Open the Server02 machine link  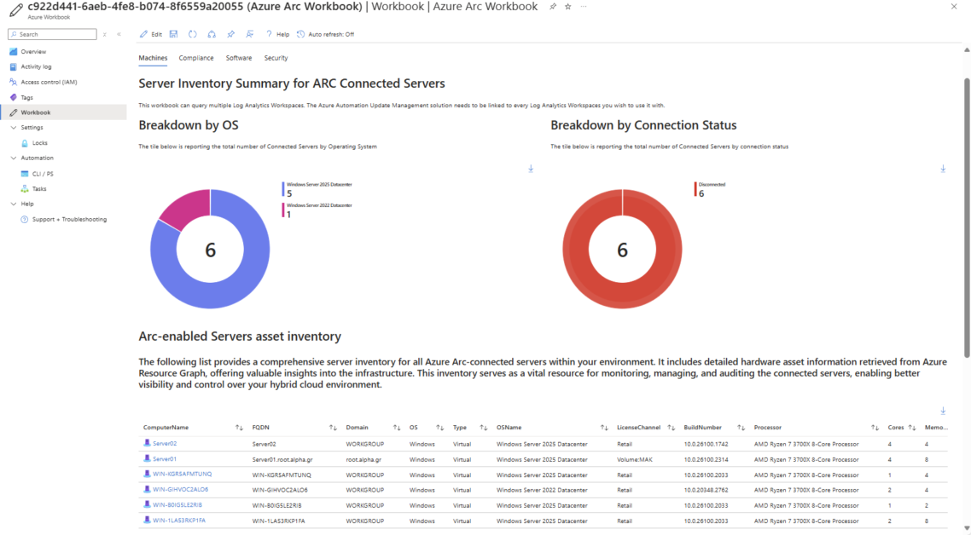165,444
